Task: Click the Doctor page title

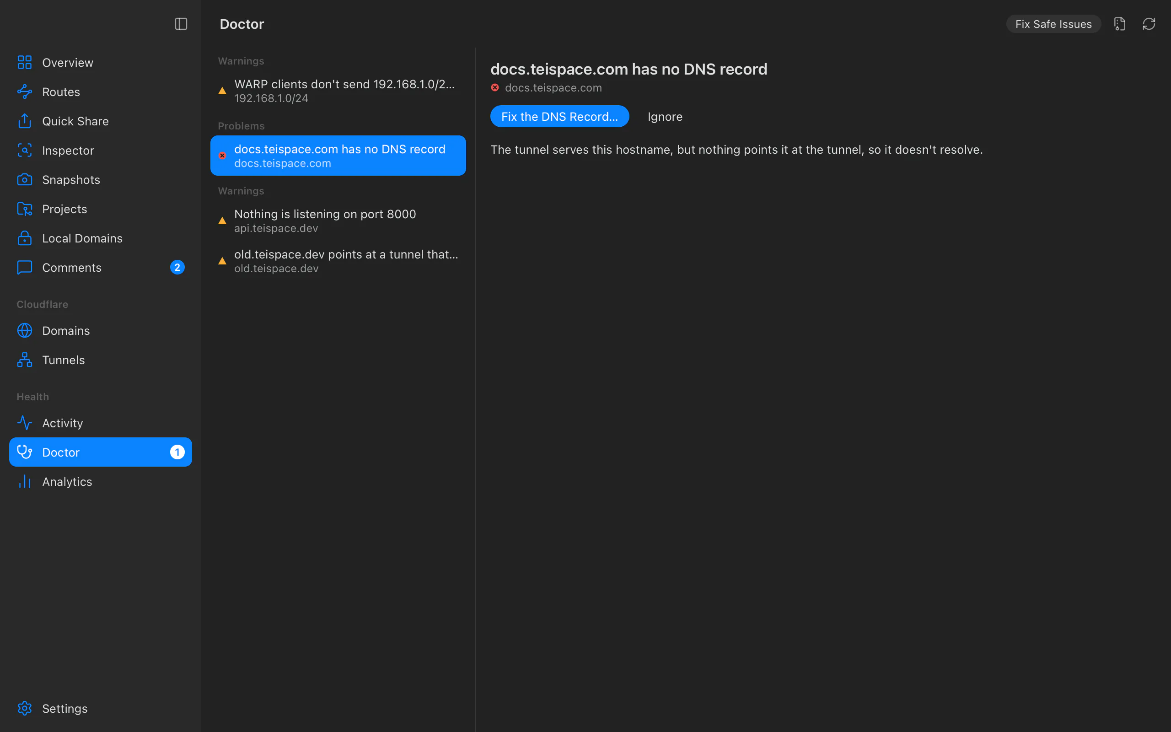Action: pos(242,24)
